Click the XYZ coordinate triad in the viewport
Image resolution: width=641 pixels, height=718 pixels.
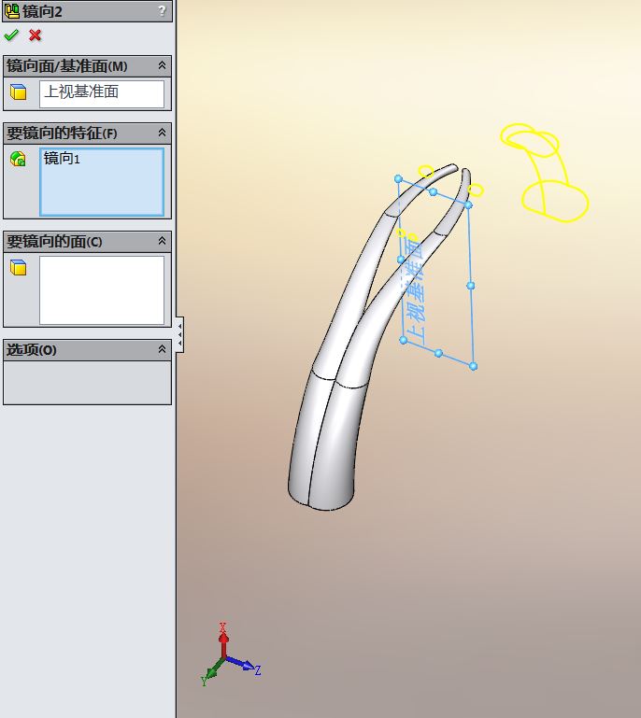click(225, 657)
